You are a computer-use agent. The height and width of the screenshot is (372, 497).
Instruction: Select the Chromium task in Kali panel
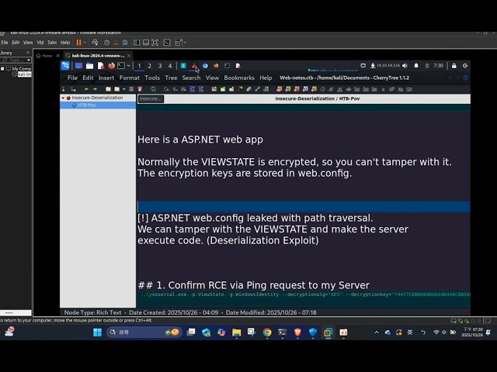(x=205, y=66)
